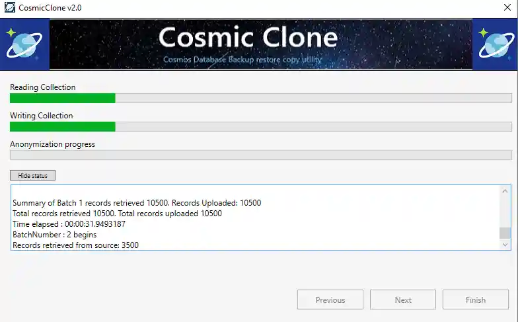The width and height of the screenshot is (518, 322).
Task: Click the 'Records retrieved from source: 3500' line
Action: (x=75, y=245)
